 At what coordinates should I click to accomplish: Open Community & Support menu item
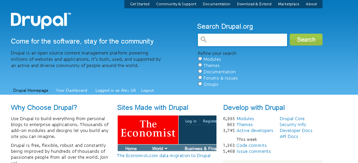click(176, 4)
